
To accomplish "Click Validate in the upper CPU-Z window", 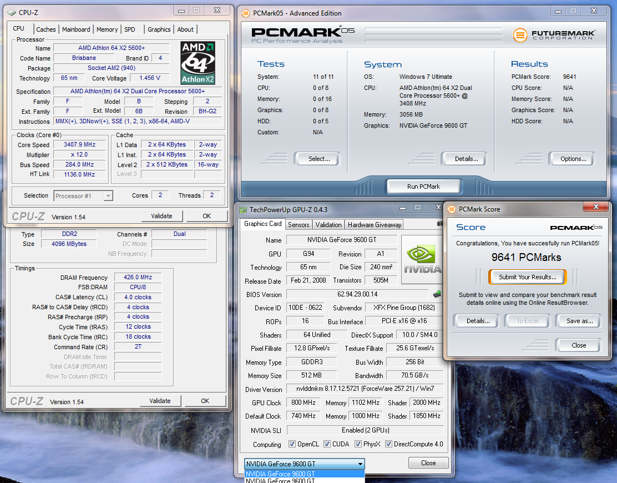I will (161, 216).
